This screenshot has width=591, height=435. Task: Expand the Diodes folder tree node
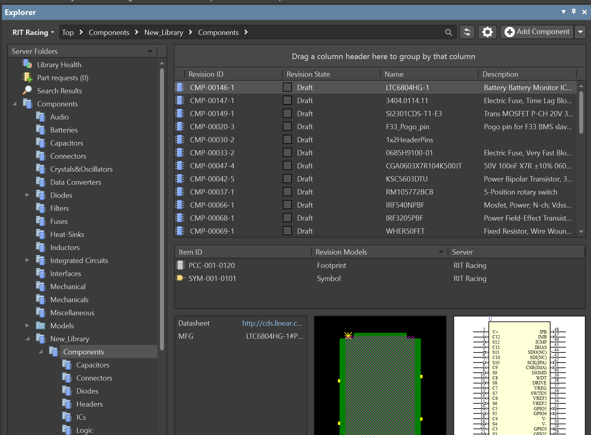(27, 195)
